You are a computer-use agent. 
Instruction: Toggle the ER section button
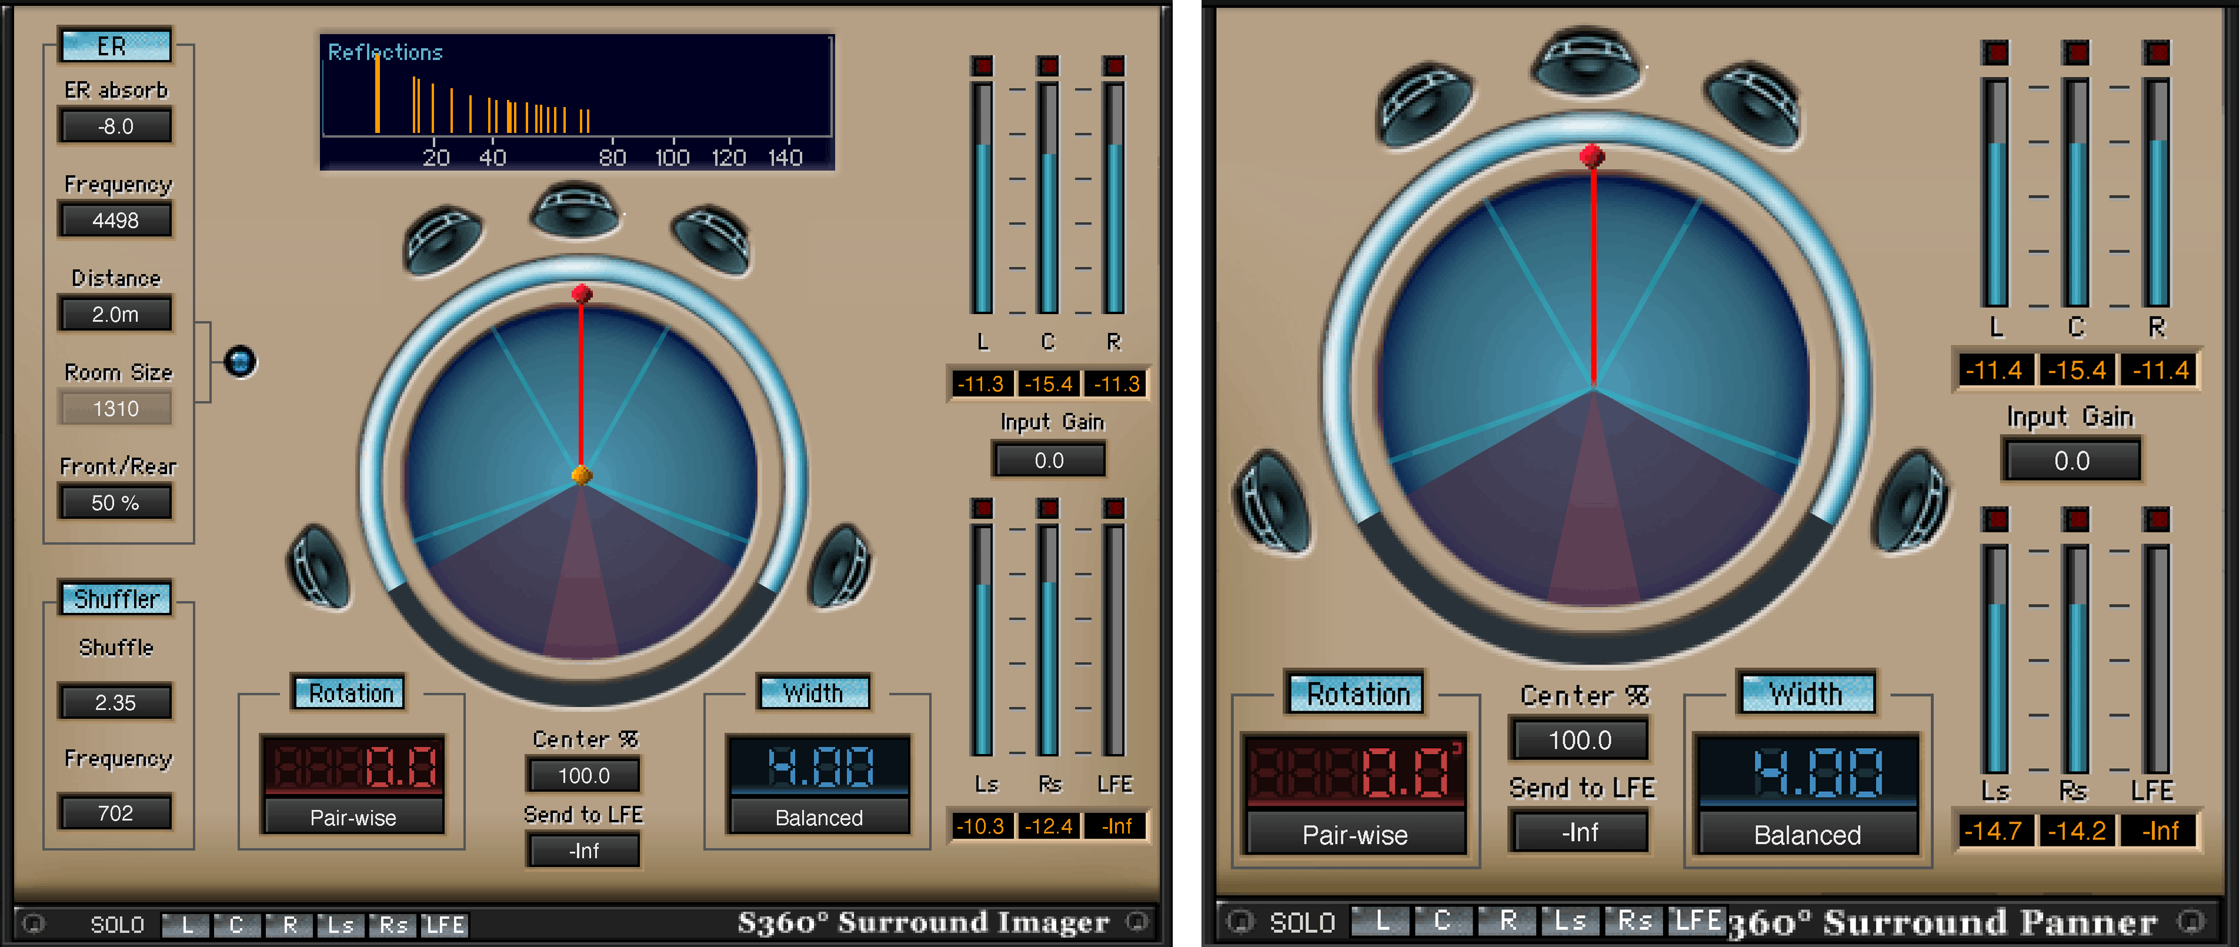115,45
